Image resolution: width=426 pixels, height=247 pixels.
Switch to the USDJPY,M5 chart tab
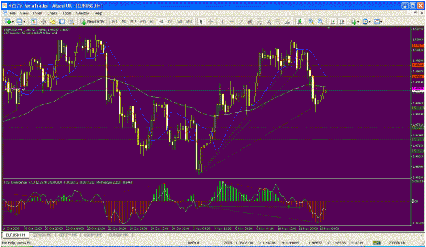tap(93, 235)
